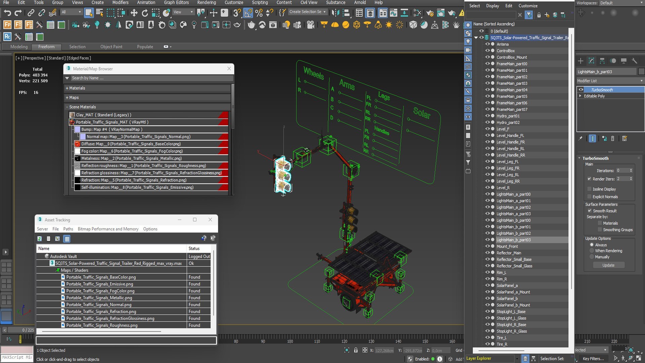Click the Edged Faces viewport label
Screen dimensions: 645x363
79,58
